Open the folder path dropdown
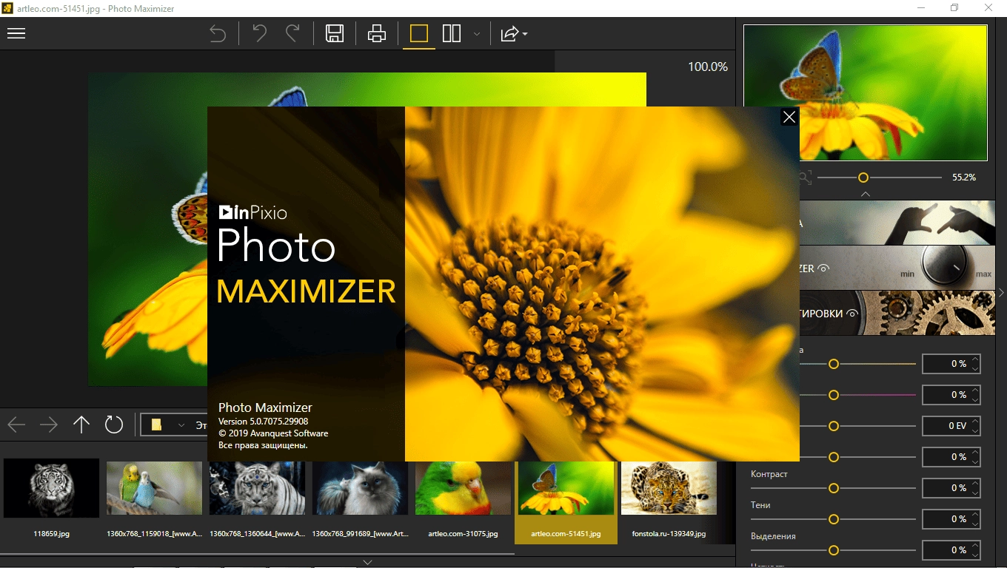Viewport: 1007px width, 568px height. (x=181, y=425)
